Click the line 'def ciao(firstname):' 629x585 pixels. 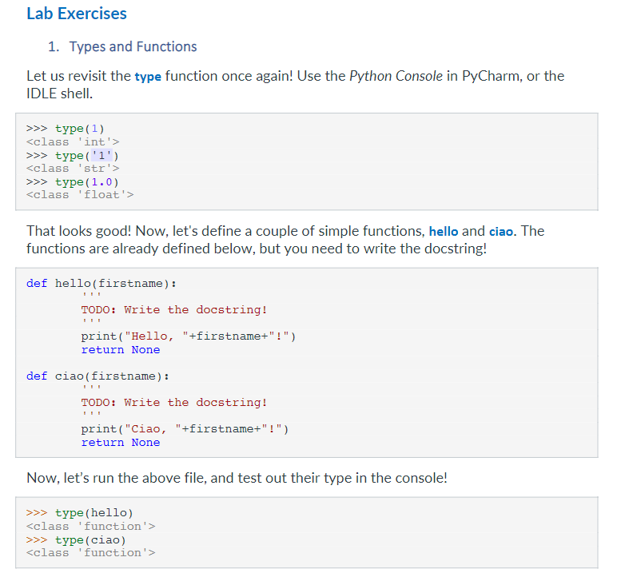point(98,376)
